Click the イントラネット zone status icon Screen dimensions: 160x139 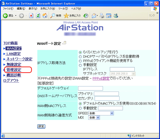tap(129, 136)
